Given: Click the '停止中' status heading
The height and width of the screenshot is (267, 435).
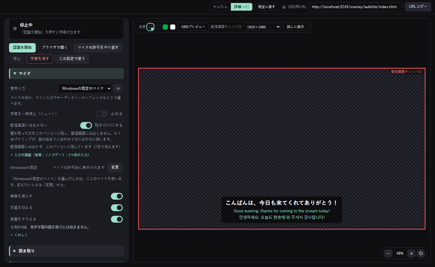Looking at the screenshot, I should (x=26, y=25).
